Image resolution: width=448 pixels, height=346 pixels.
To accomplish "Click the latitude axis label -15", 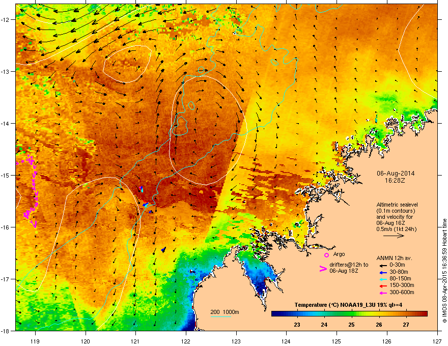I will click(6, 175).
